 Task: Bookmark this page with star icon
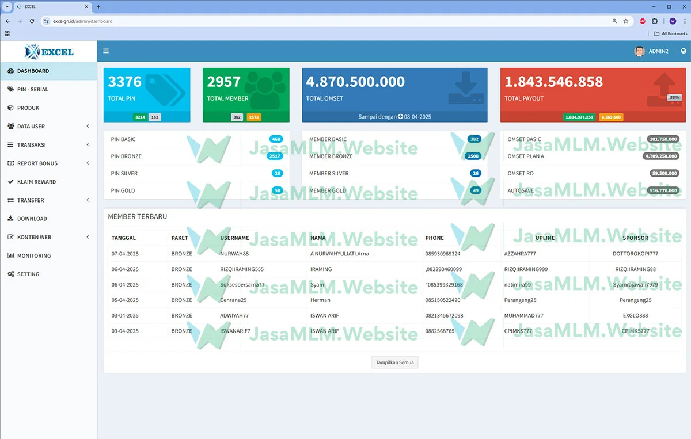click(625, 21)
